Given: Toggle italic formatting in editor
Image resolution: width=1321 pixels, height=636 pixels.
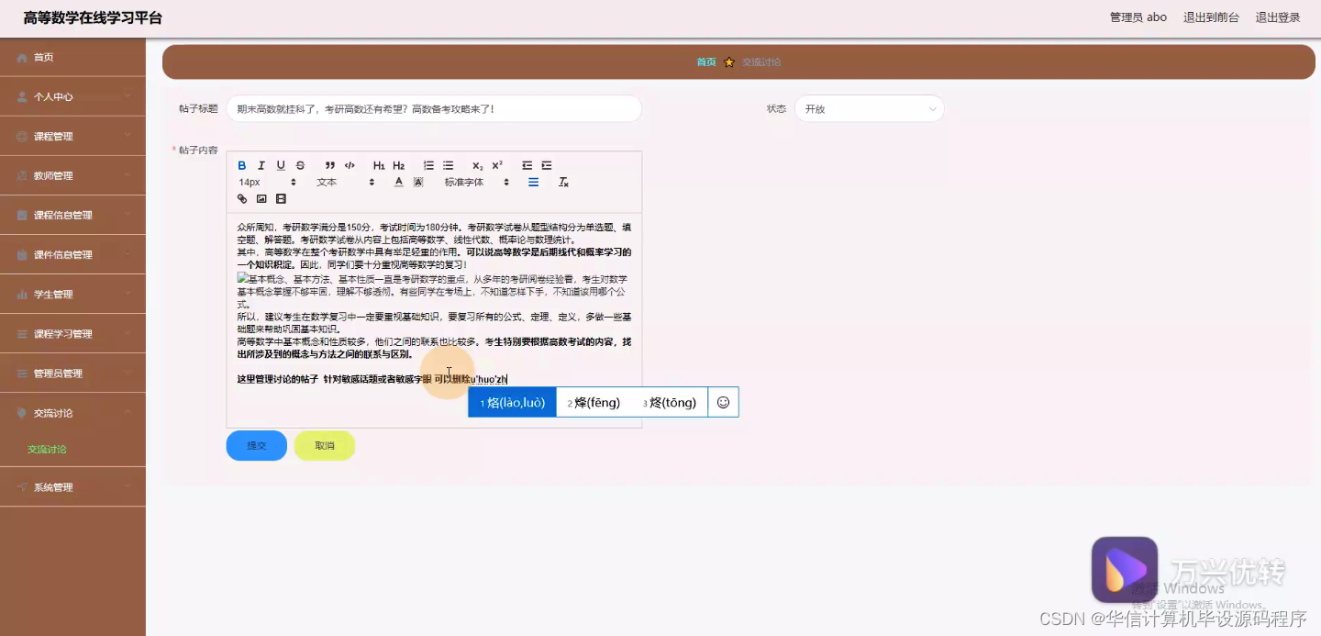Looking at the screenshot, I should 261,165.
